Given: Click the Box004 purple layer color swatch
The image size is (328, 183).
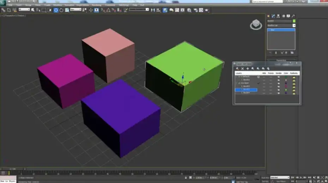Looking at the screenshot, I should (286, 93).
